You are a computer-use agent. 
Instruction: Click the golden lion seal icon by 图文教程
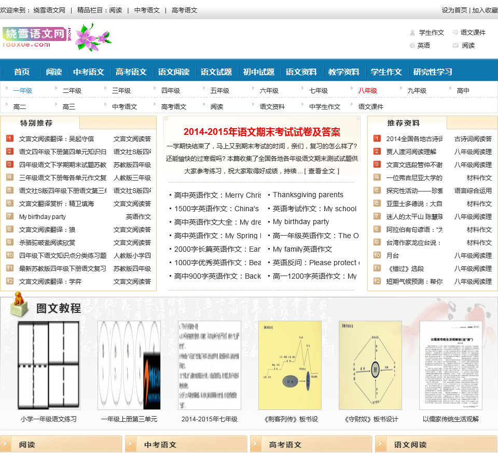pos(19,304)
